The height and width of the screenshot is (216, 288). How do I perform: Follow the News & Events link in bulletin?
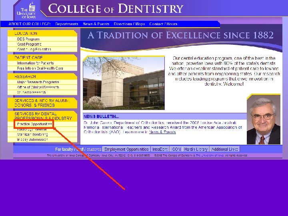coord(162,132)
